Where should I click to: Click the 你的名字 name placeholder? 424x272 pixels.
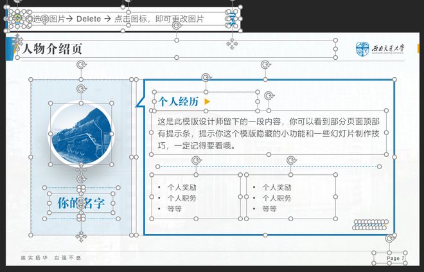click(81, 203)
